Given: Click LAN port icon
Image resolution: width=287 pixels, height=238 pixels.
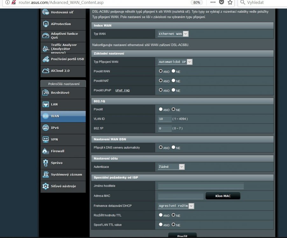Looking at the screenshot, I should pos(45,104).
